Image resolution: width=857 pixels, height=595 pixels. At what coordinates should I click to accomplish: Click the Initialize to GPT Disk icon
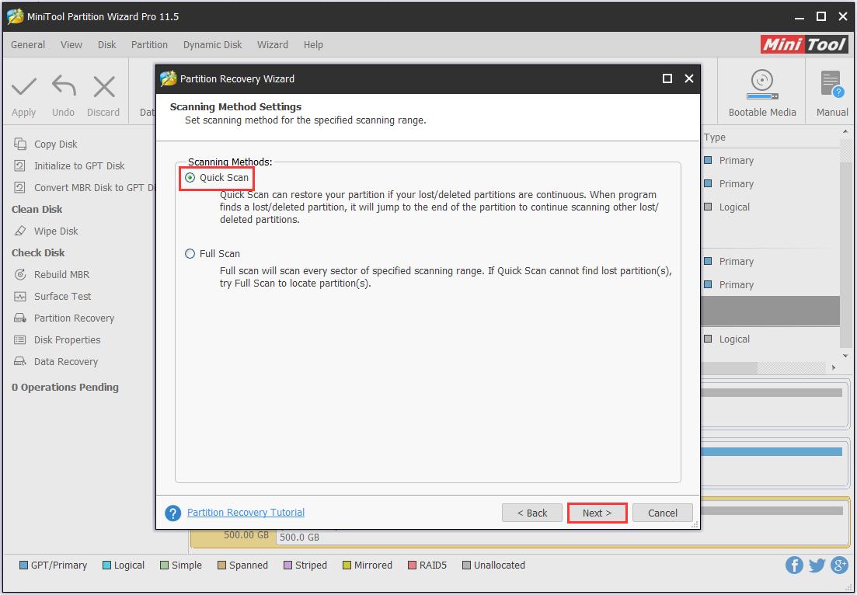[20, 165]
